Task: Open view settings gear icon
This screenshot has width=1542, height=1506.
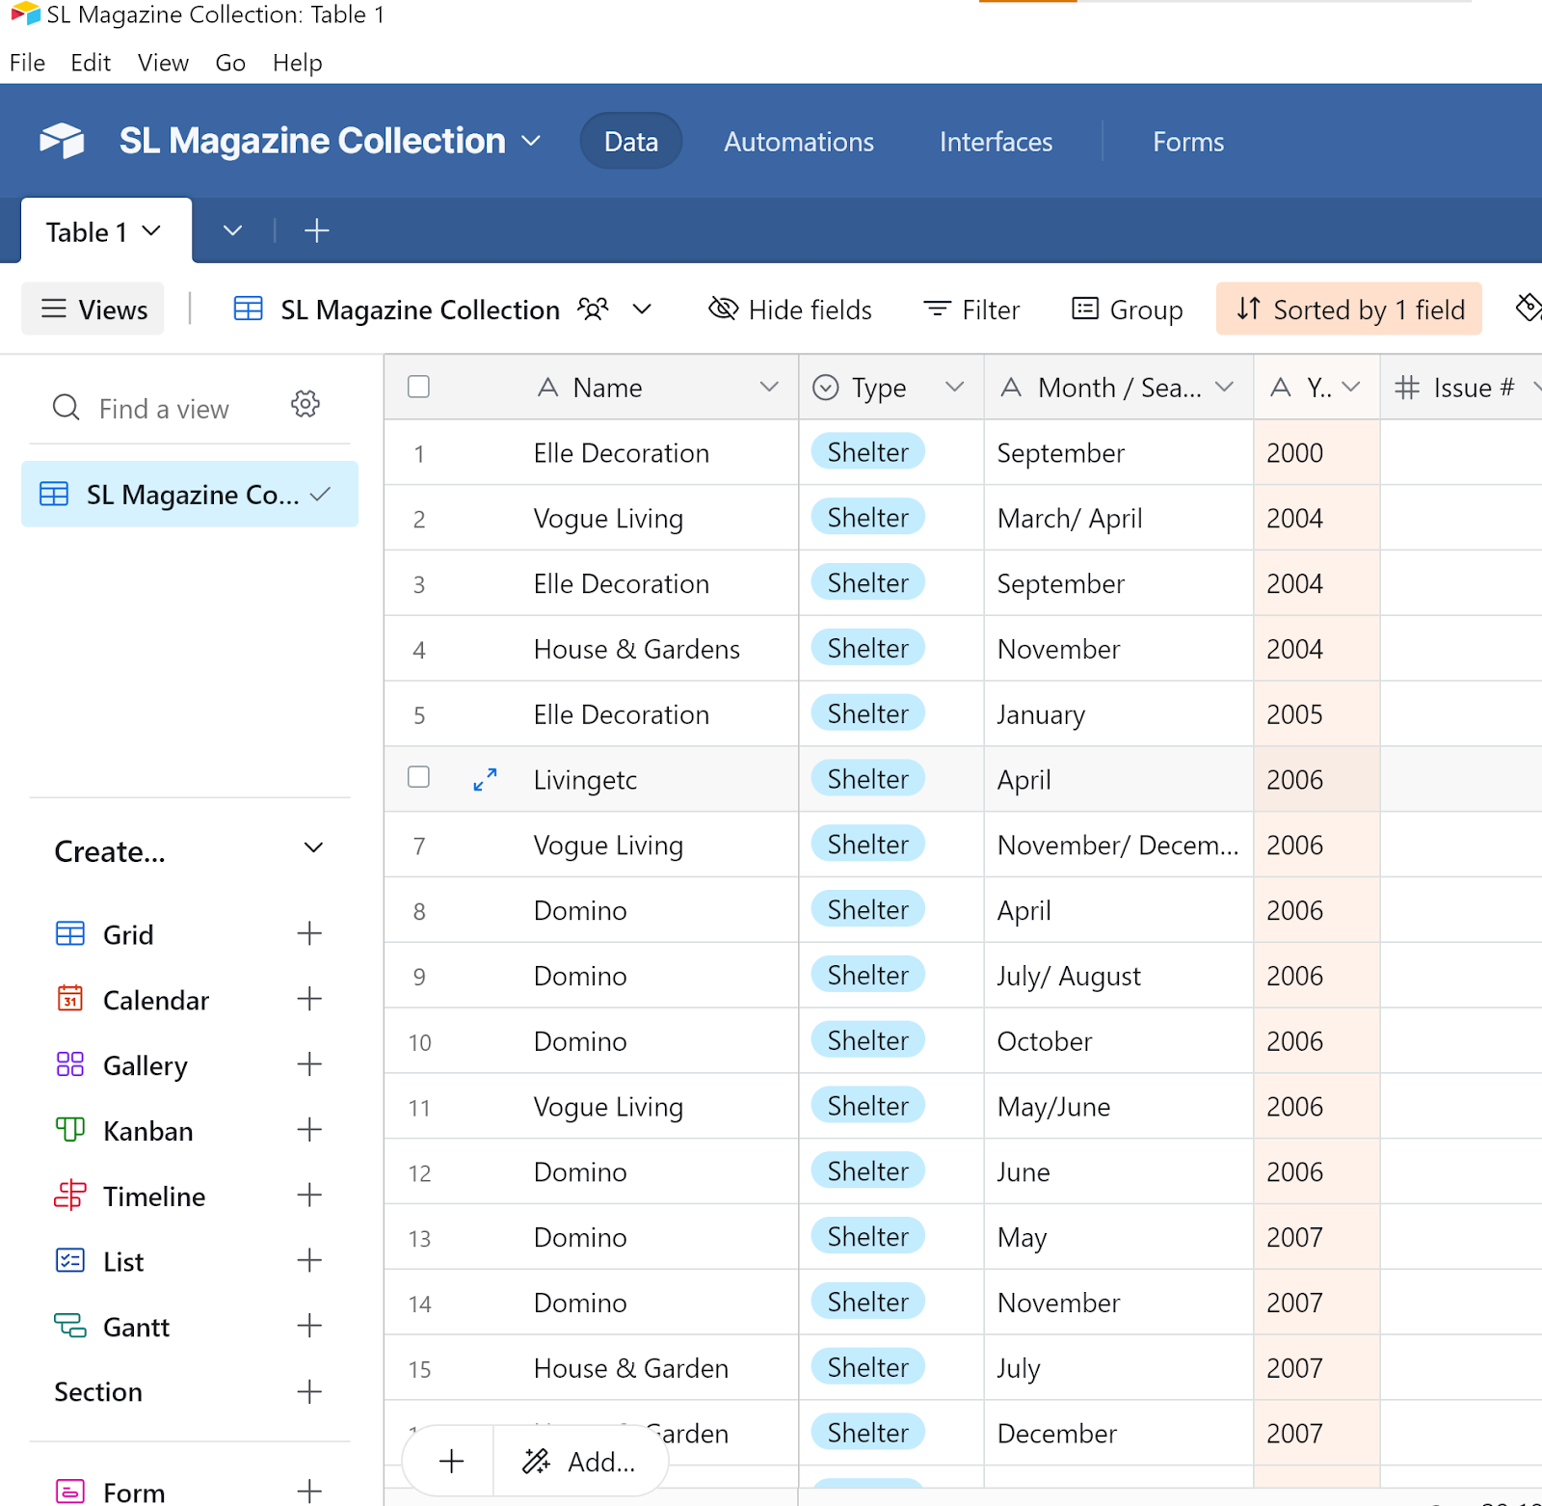Action: 306,405
